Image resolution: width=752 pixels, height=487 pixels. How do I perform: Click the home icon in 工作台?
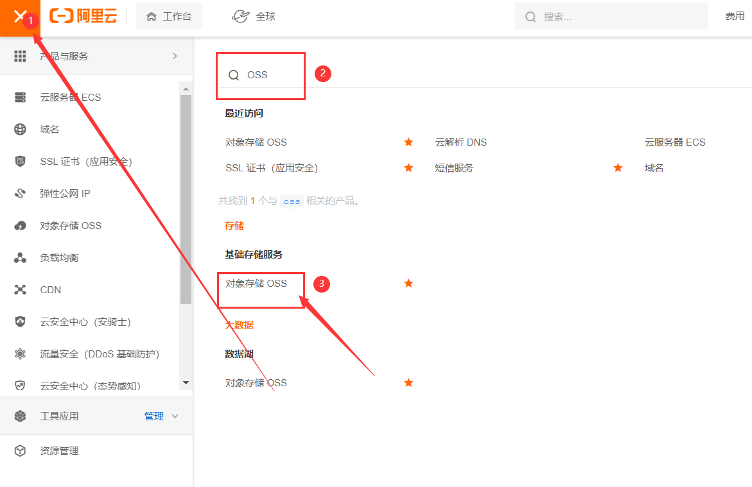click(152, 17)
